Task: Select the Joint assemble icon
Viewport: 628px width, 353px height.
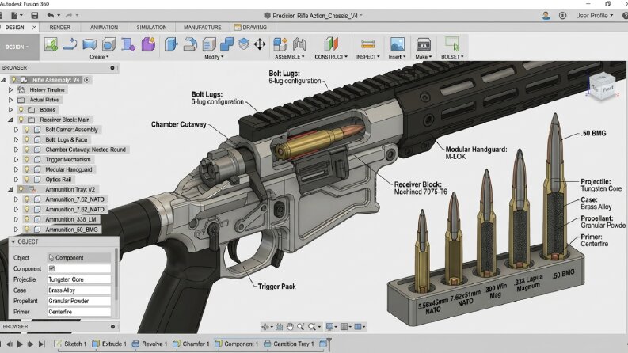Action: click(299, 44)
